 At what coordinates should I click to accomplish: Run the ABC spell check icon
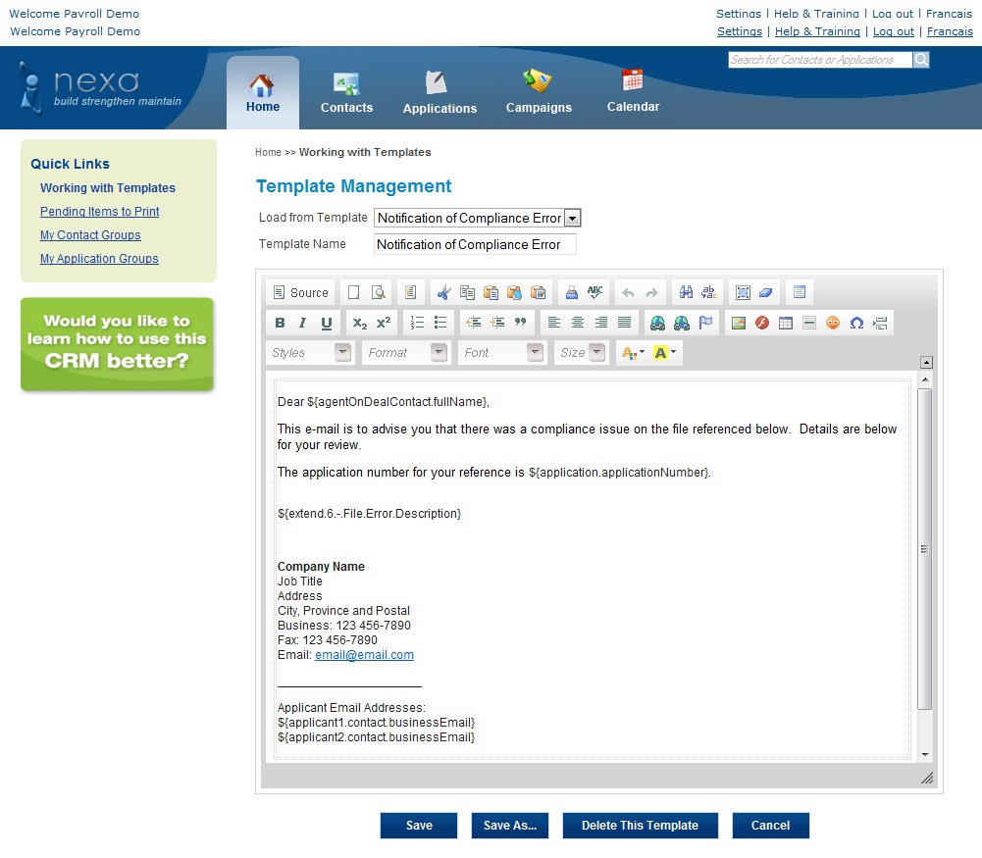pyautogui.click(x=594, y=292)
